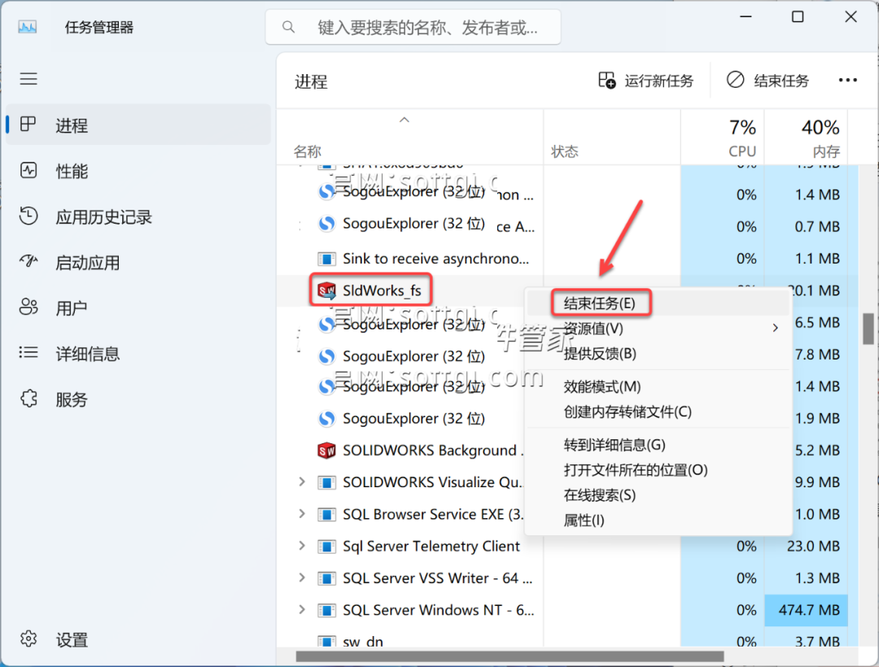
Task: Expand the SOLIDWORKS Visualize Qu. process group
Action: click(302, 482)
